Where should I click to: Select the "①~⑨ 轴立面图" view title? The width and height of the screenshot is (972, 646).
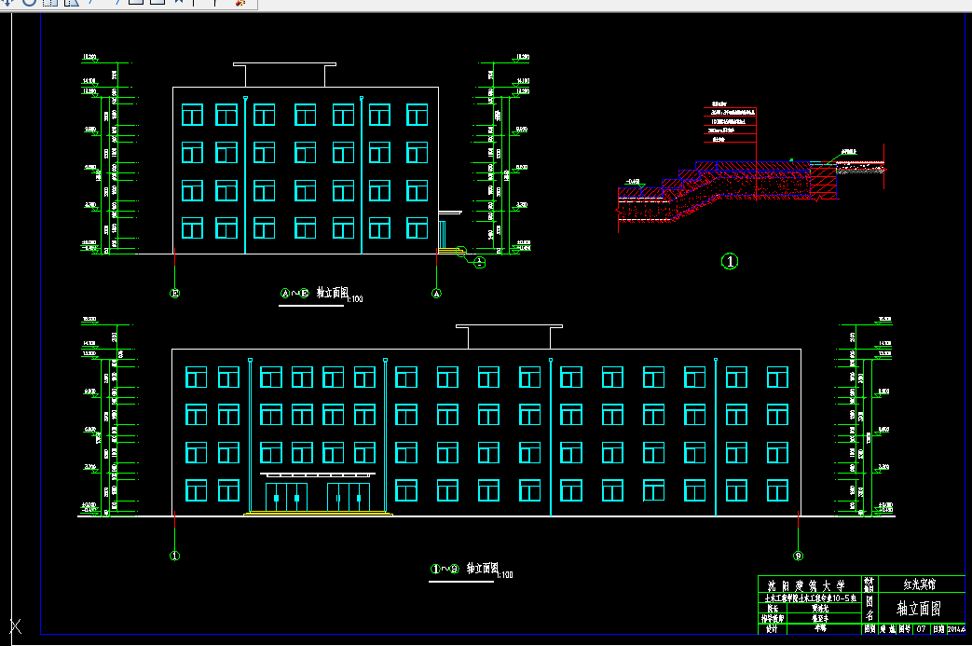(465, 568)
